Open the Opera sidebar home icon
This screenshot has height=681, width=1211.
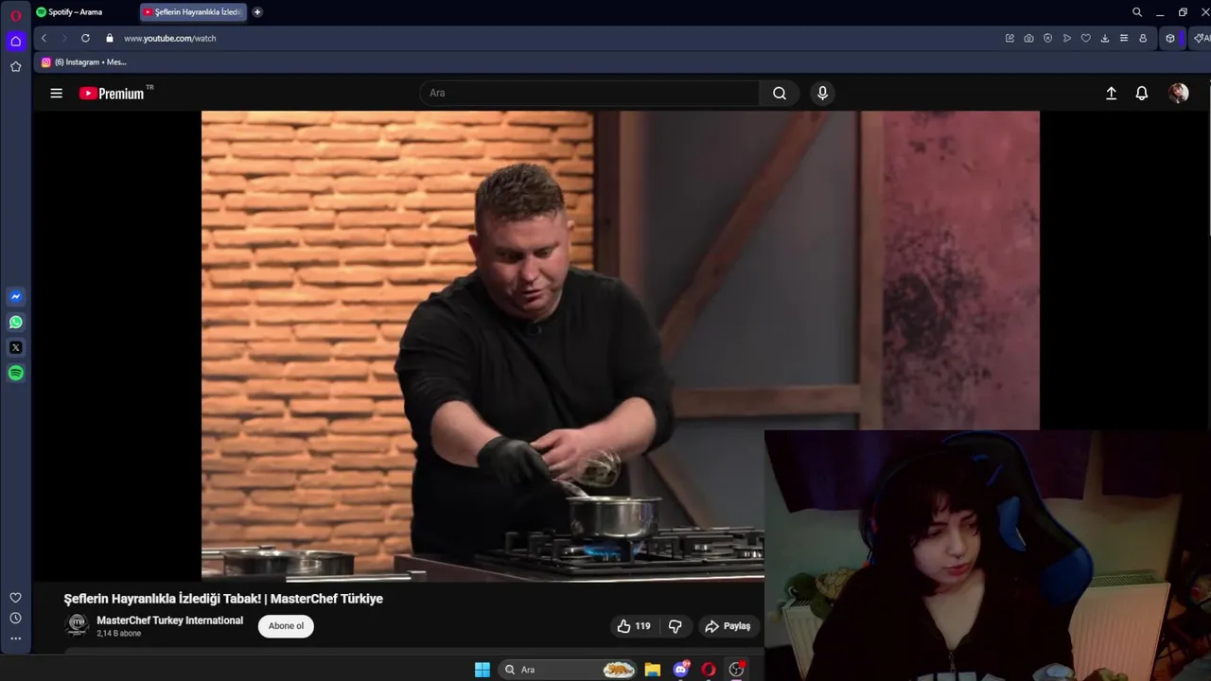[x=15, y=41]
